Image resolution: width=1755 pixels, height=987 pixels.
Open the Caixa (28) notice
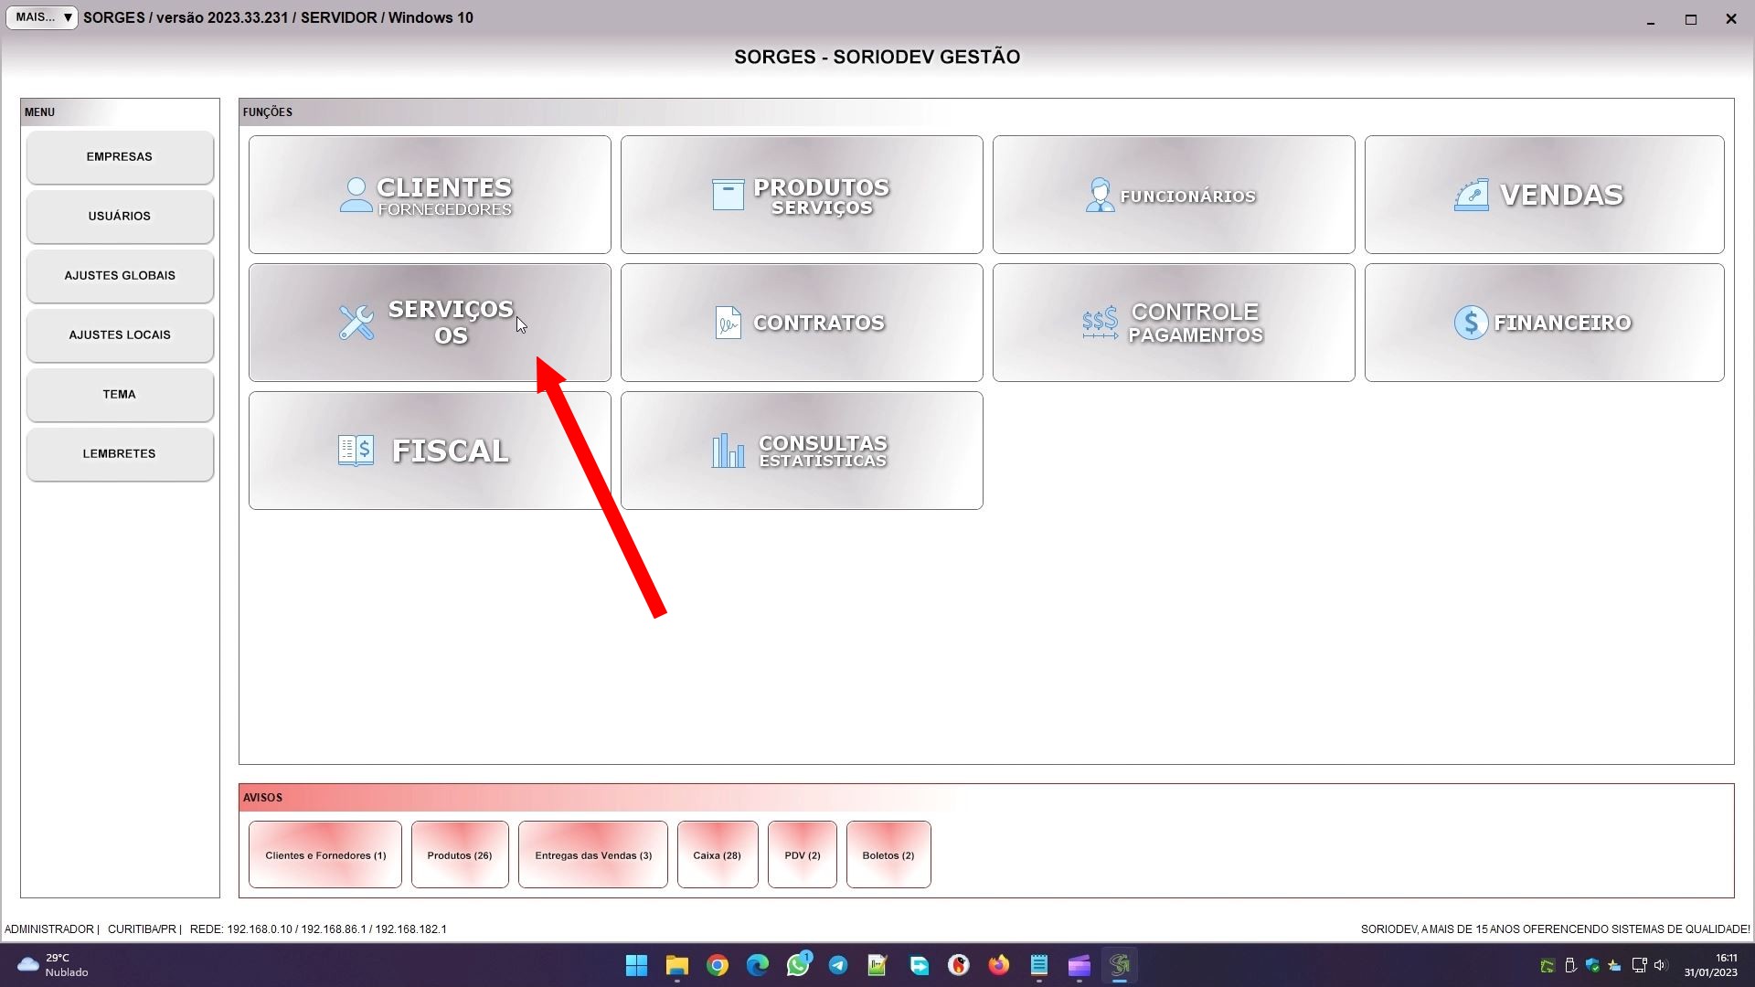tap(718, 855)
